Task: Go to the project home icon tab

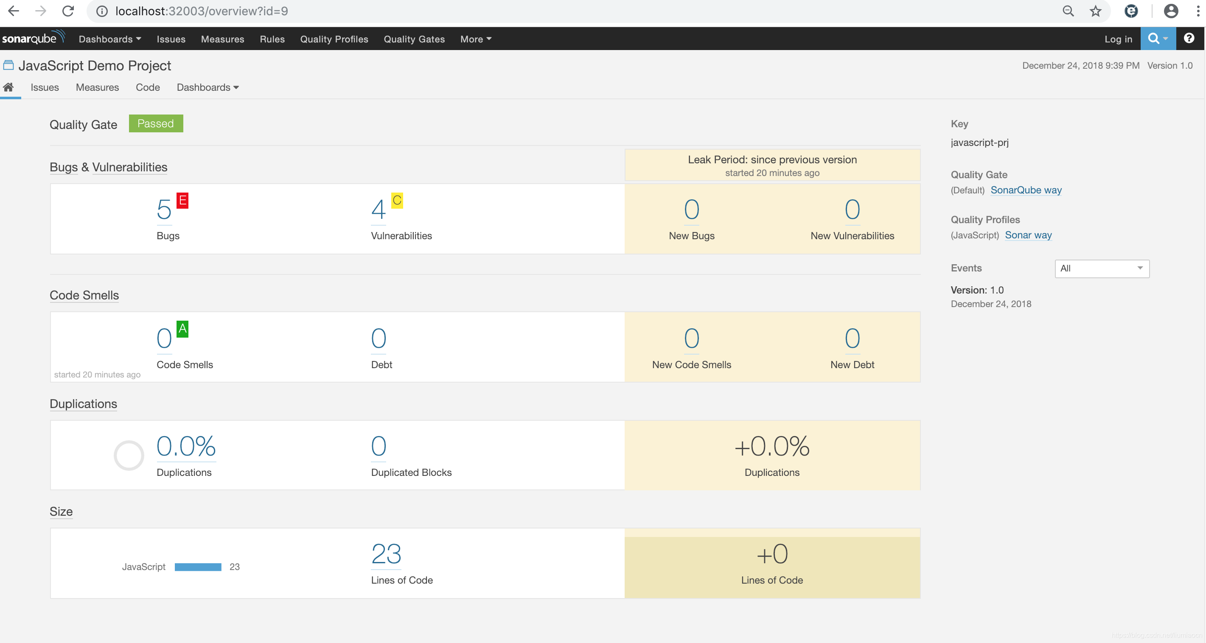Action: (8, 87)
